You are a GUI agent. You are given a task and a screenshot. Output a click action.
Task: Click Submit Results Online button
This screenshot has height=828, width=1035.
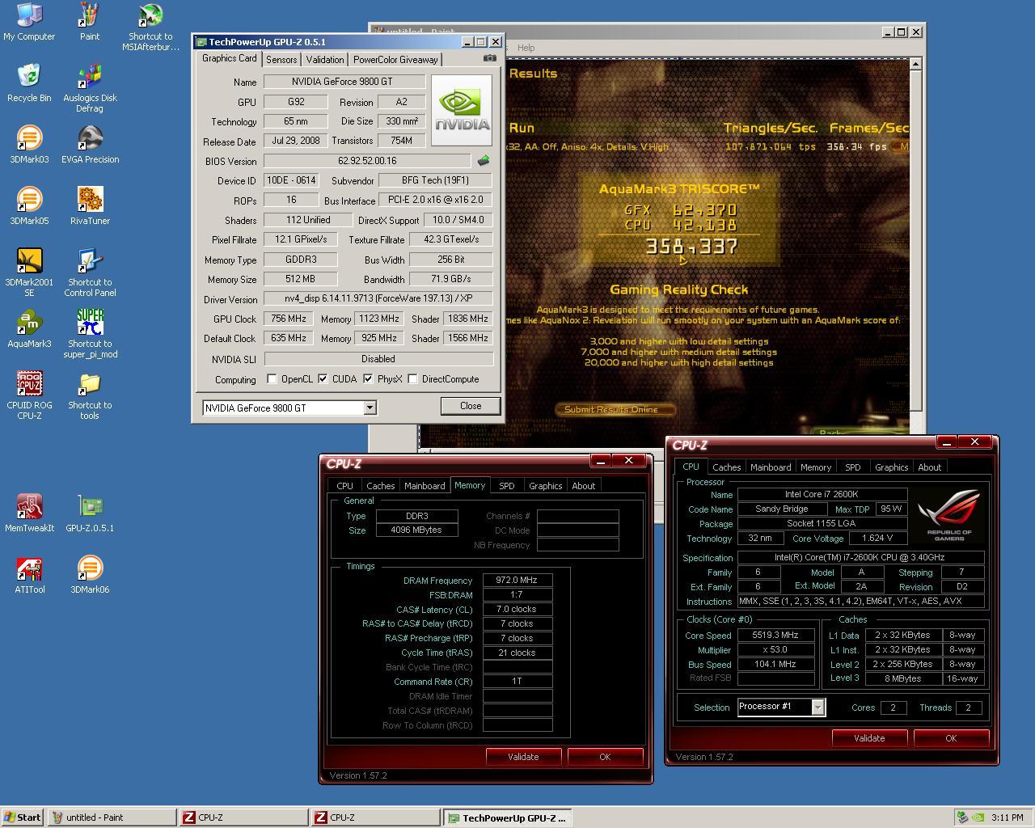coord(615,409)
